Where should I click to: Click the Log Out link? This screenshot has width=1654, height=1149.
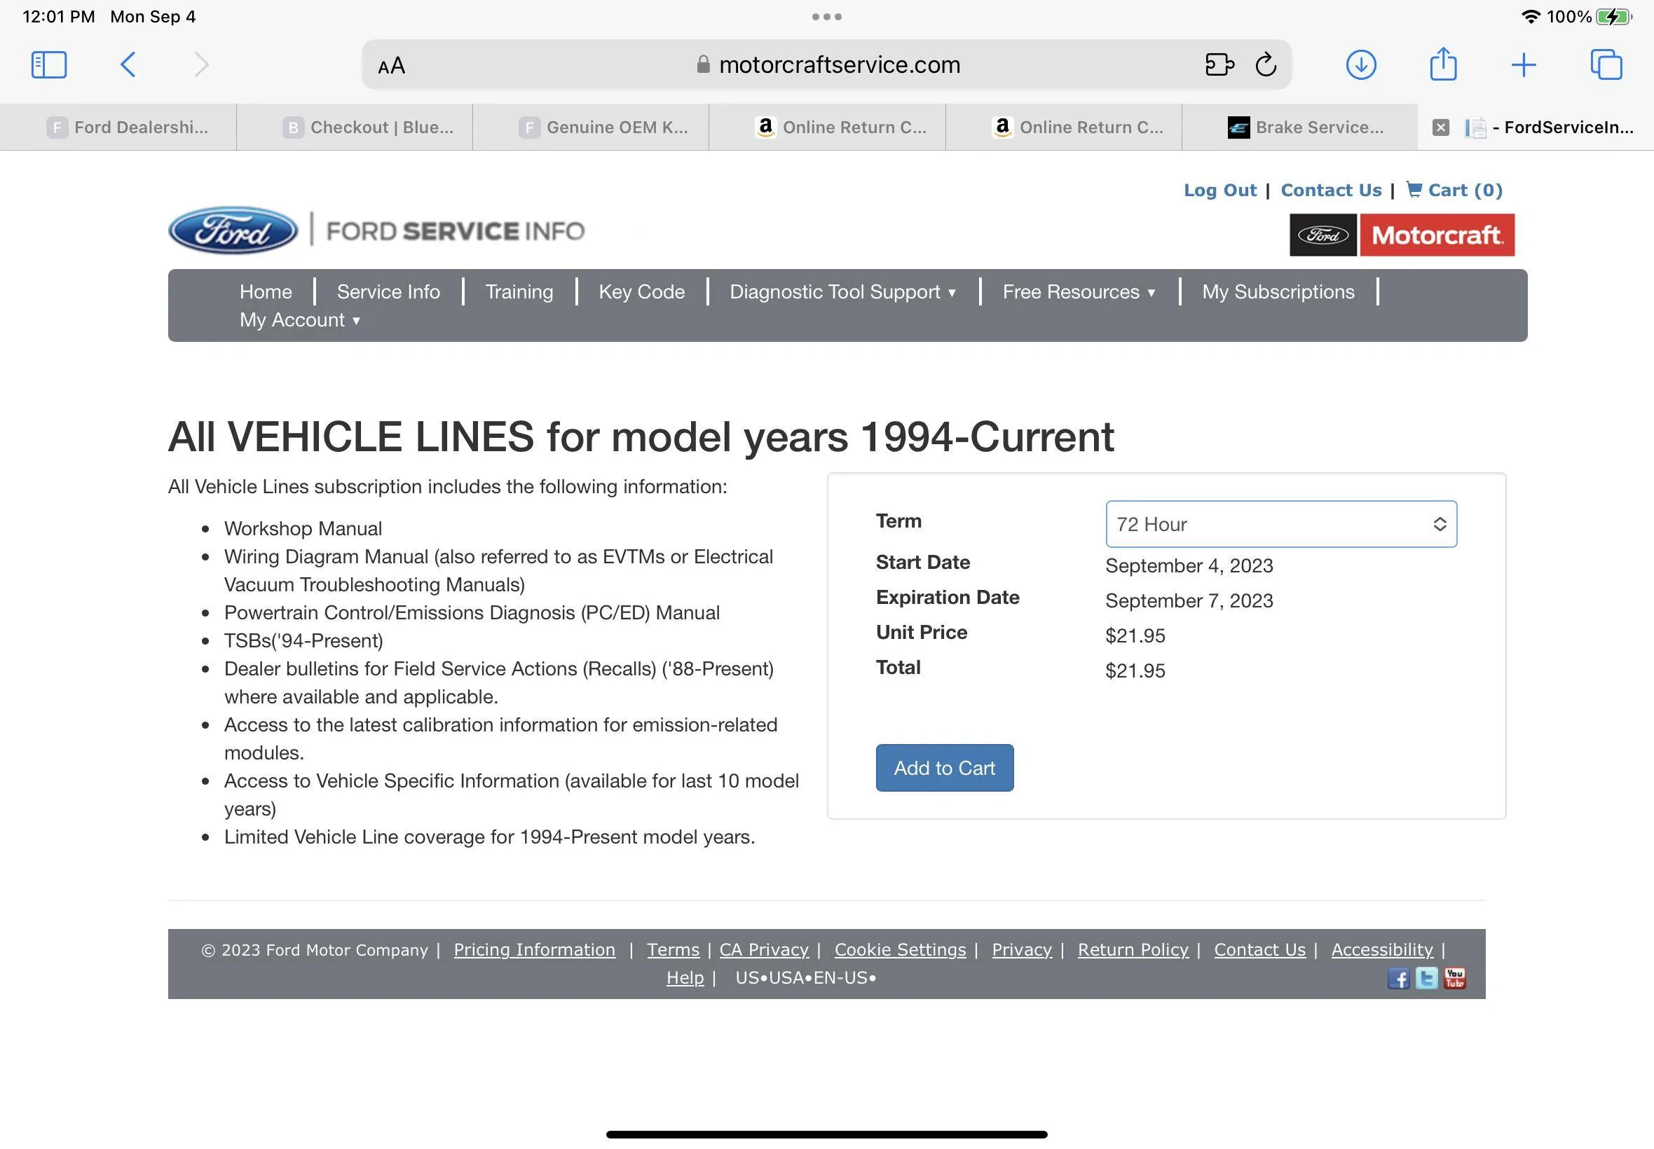[x=1219, y=190]
